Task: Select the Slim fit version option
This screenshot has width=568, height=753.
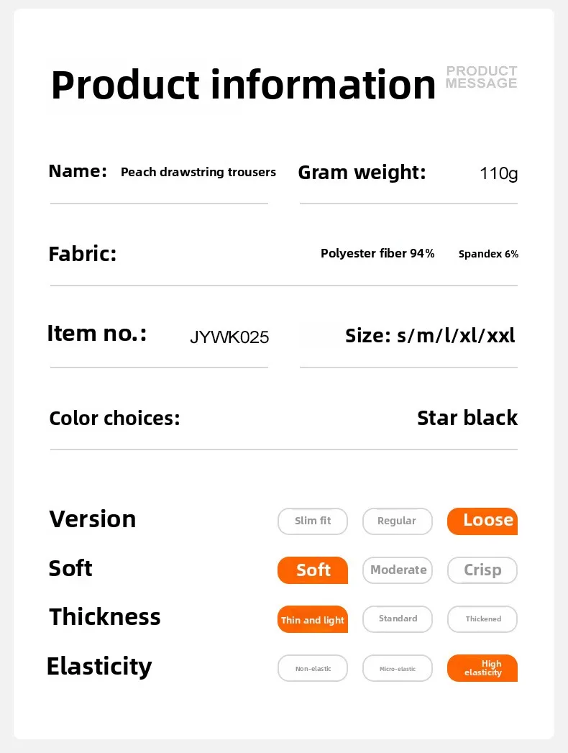Action: click(313, 521)
